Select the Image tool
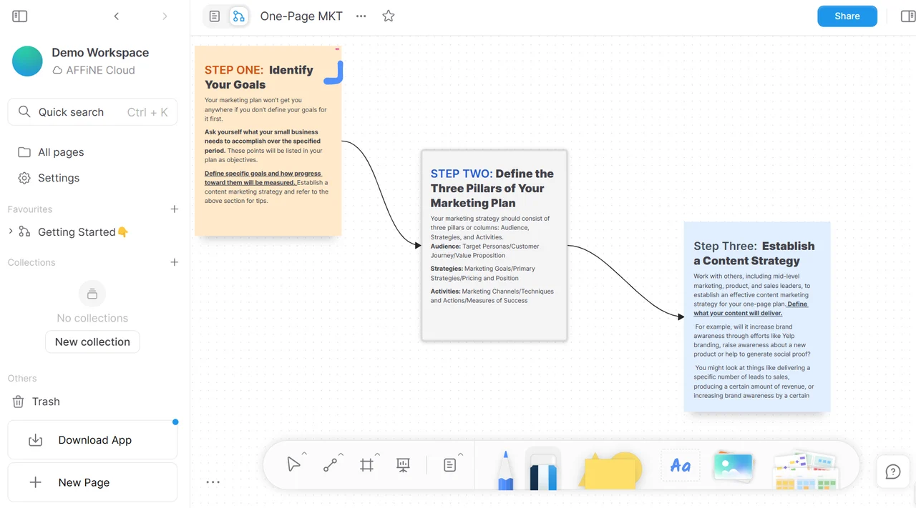 coord(734,466)
